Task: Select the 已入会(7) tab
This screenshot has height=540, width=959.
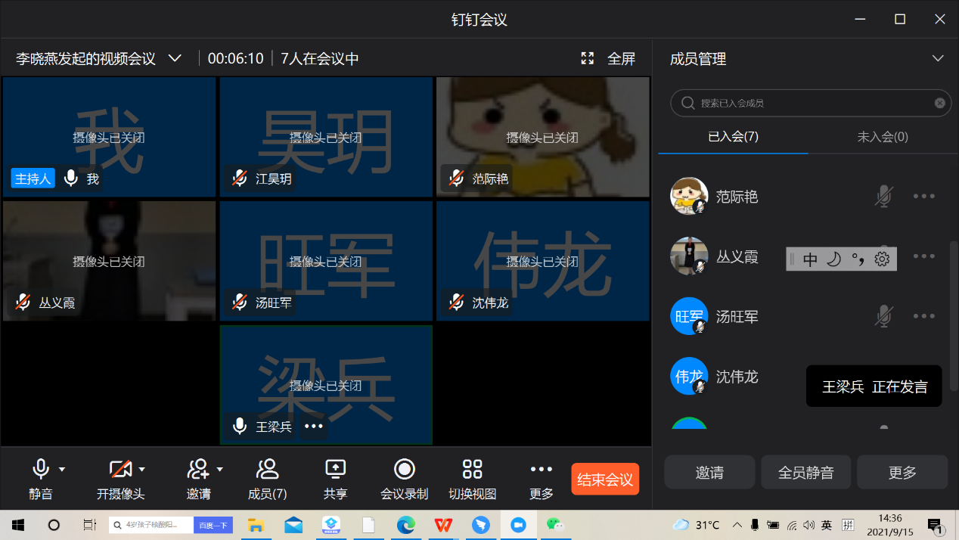Action: [733, 137]
